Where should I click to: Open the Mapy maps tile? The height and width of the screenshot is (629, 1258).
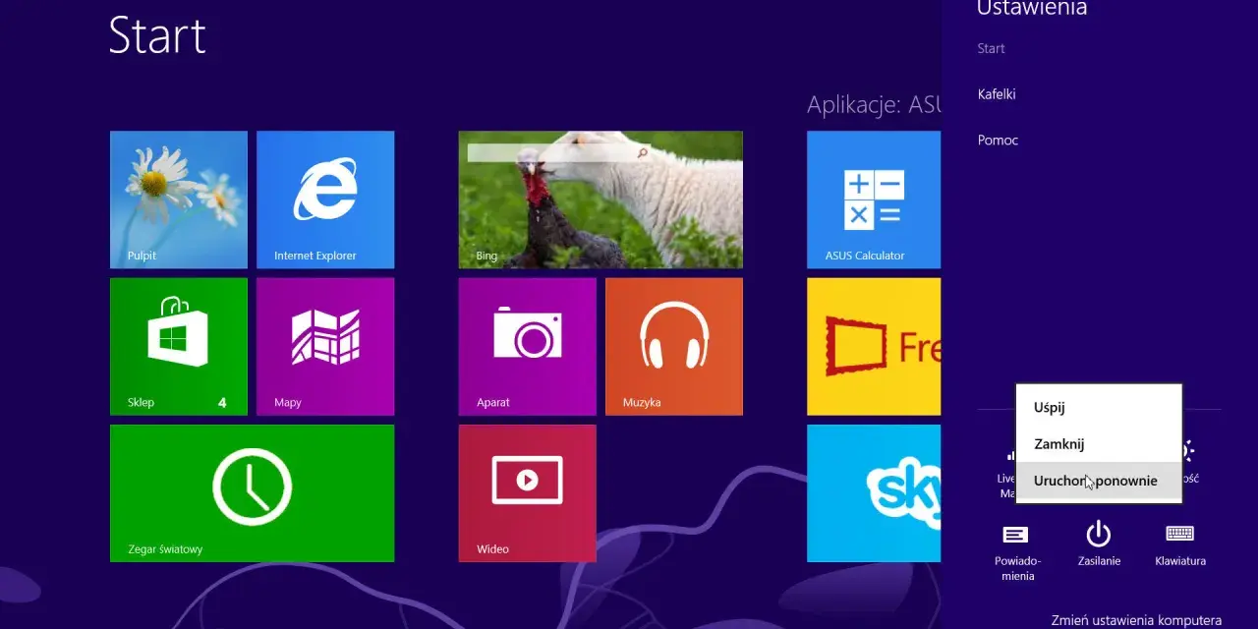[325, 346]
